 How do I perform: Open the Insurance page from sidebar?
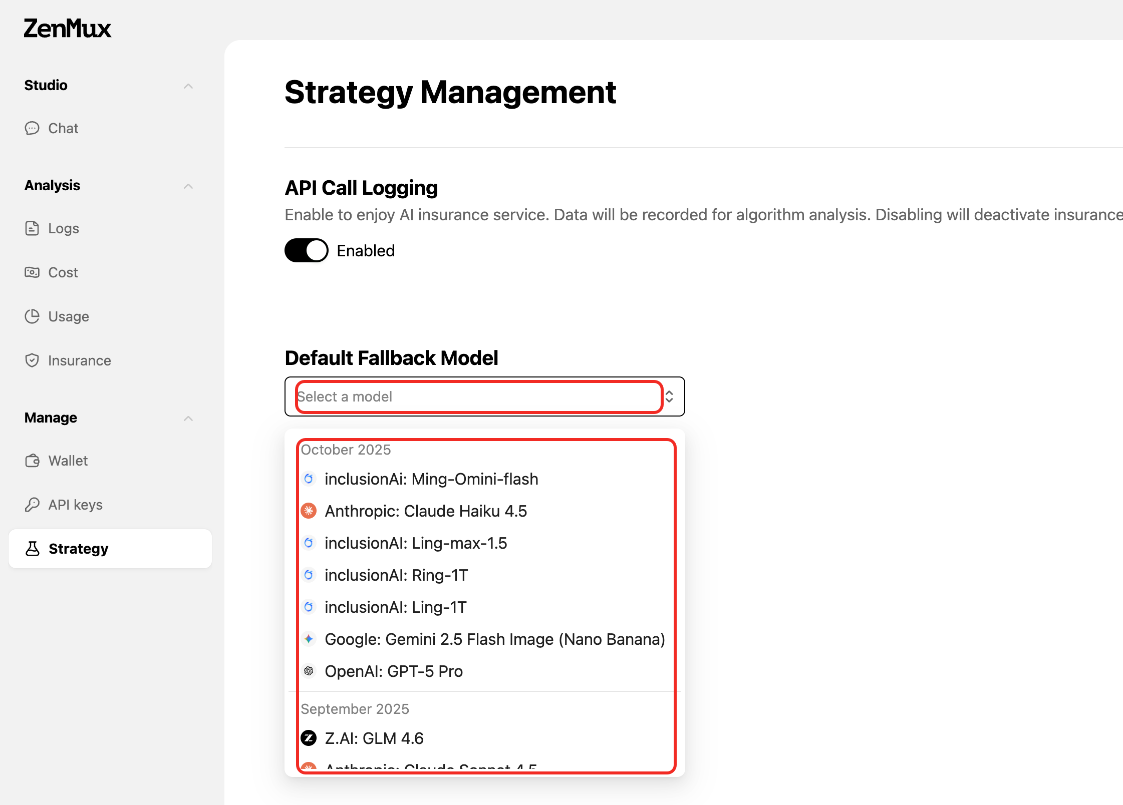pos(79,360)
